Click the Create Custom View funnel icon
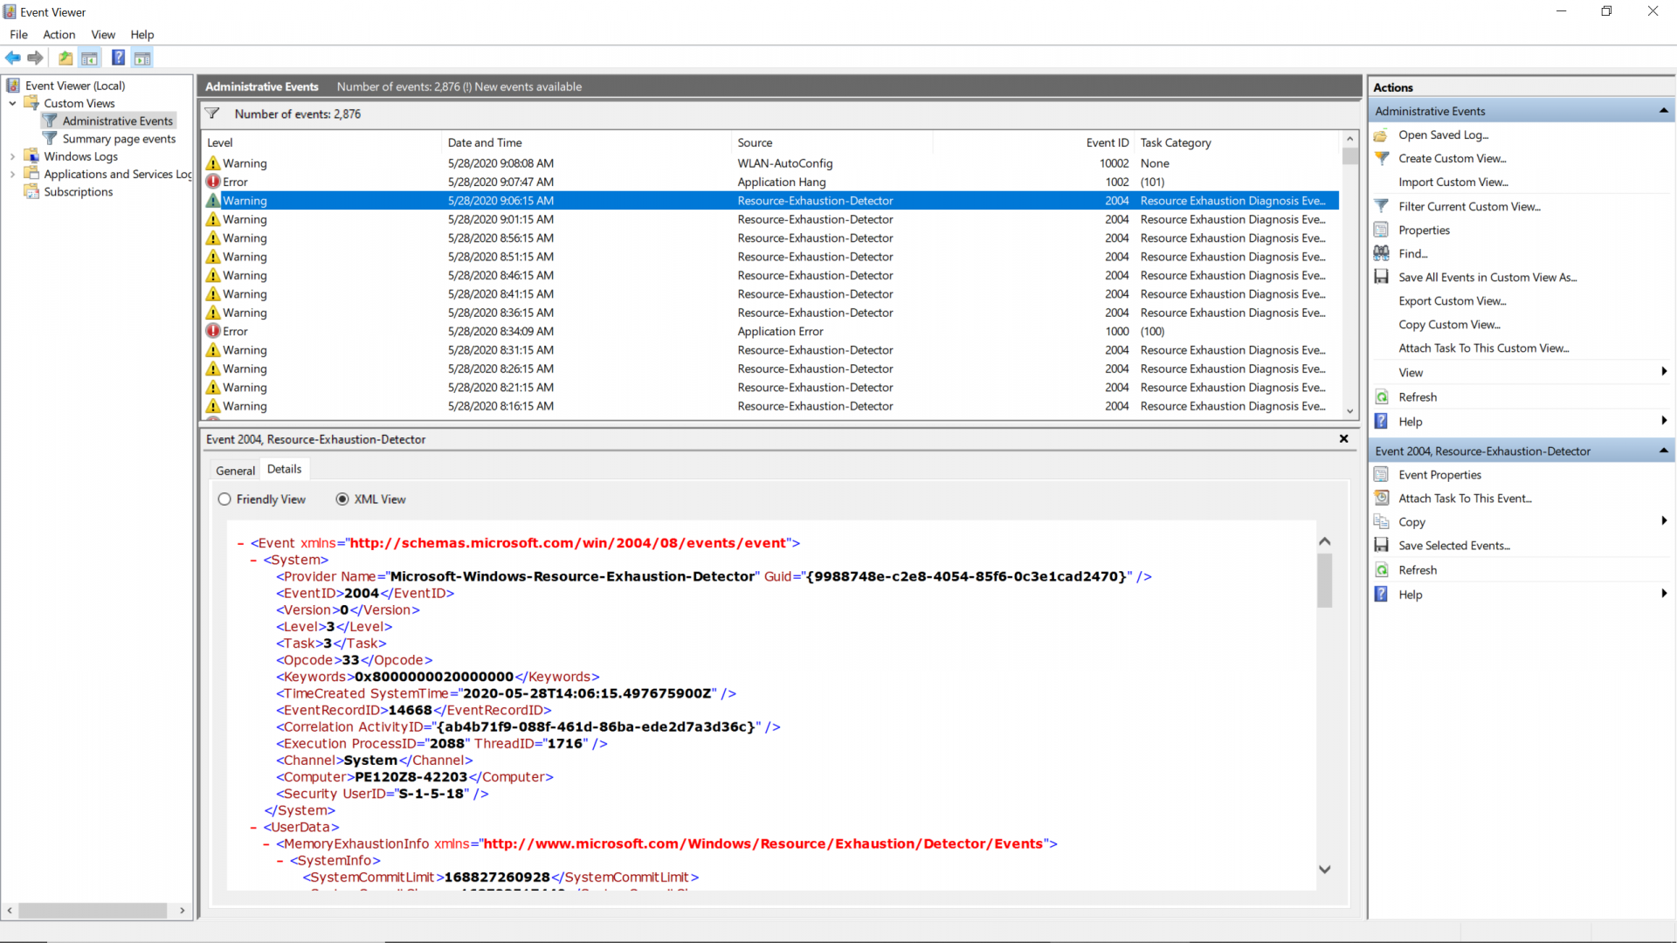The width and height of the screenshot is (1677, 943). (1381, 158)
